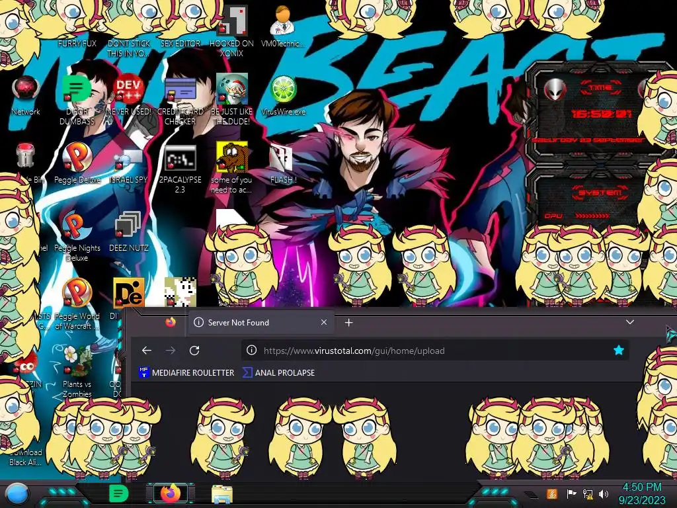The image size is (677, 508).
Task: Open the Start orb on the taskbar
Action: coord(17,493)
